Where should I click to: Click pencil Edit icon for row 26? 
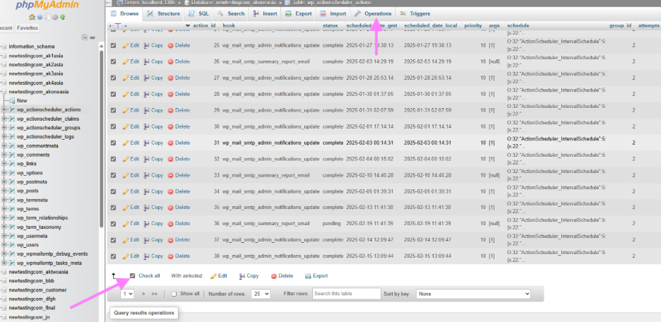pos(126,61)
